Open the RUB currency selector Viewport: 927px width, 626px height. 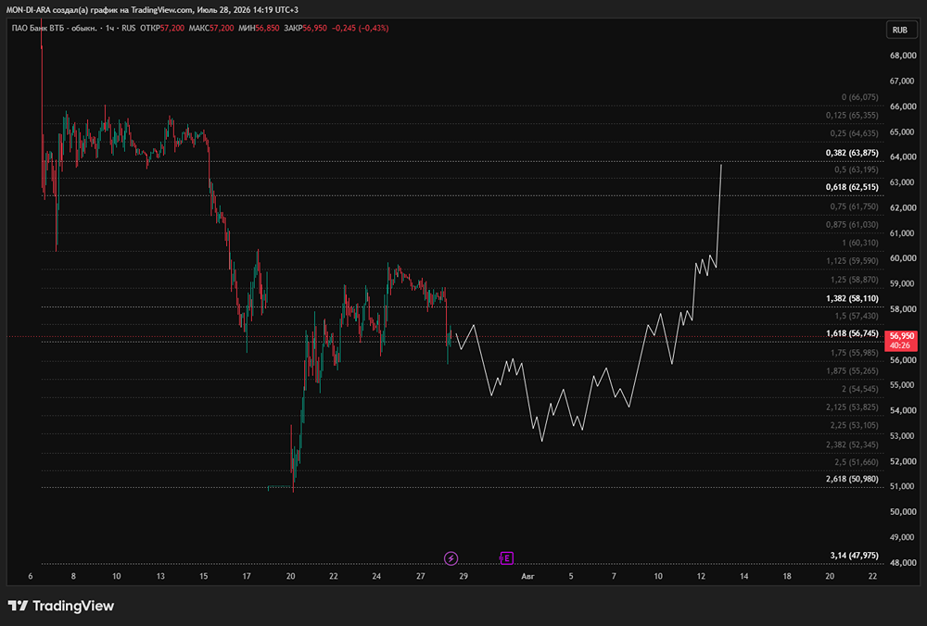(x=900, y=31)
